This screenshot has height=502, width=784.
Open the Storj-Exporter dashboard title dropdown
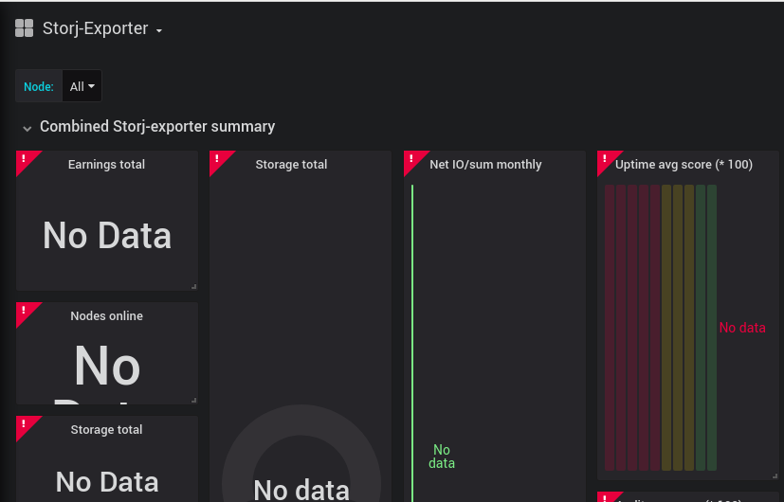coord(102,29)
